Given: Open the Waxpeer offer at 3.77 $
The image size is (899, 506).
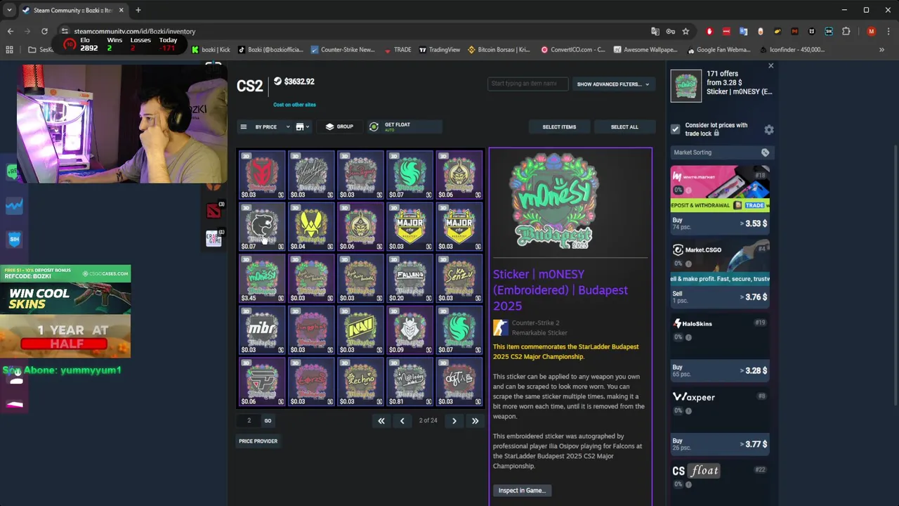Looking at the screenshot, I should point(720,420).
